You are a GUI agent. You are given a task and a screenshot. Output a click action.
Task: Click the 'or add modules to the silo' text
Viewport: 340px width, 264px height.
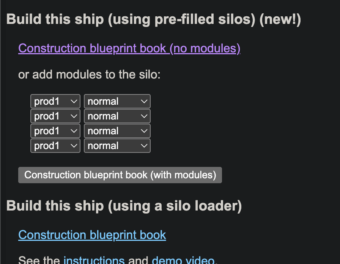click(89, 75)
